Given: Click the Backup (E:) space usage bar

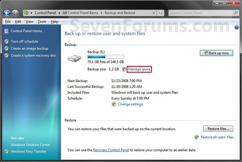Looking at the screenshot, I should [106, 57].
